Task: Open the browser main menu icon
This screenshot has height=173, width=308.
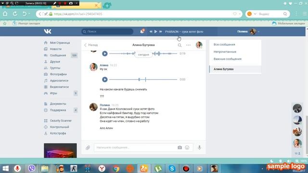Action: (305, 14)
